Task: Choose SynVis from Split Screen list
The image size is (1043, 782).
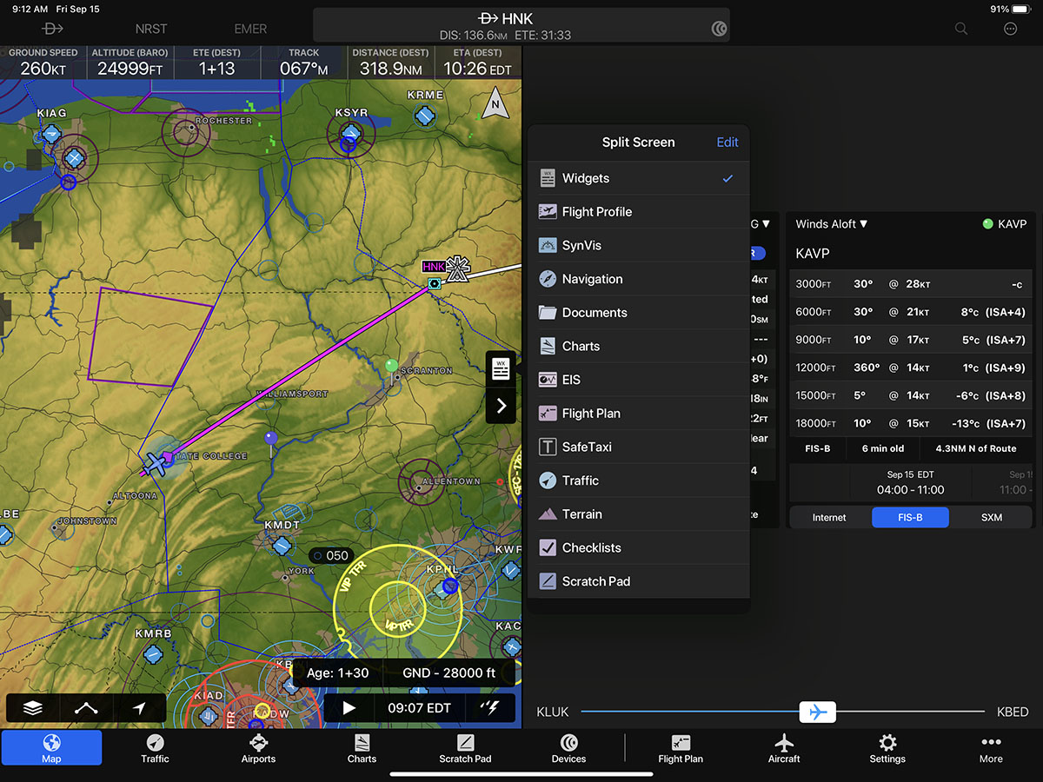Action: [638, 246]
